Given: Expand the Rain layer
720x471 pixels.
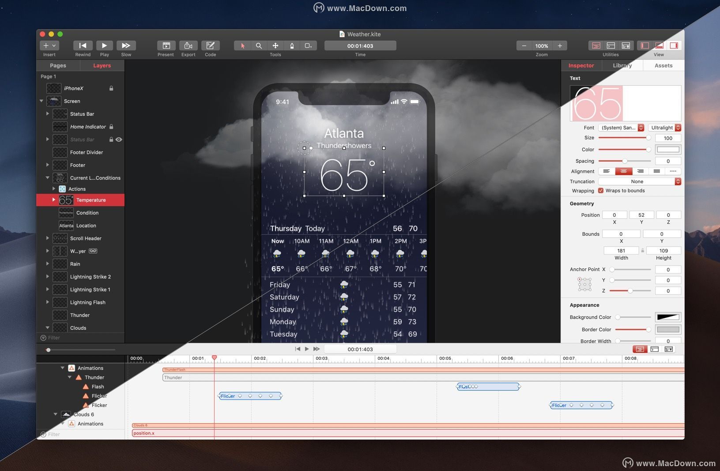Looking at the screenshot, I should [x=48, y=264].
